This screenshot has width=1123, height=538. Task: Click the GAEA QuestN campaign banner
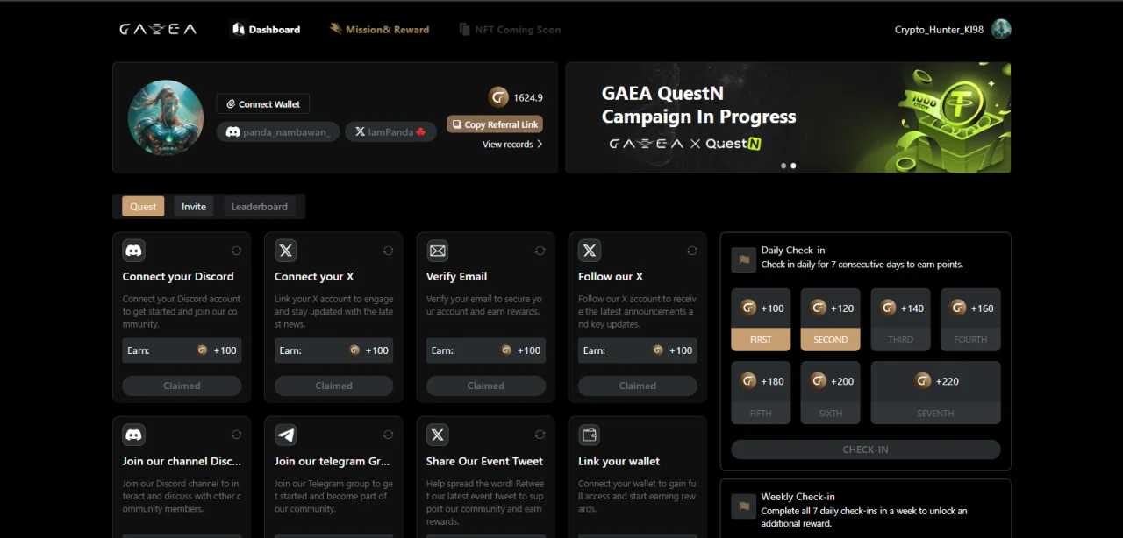788,117
